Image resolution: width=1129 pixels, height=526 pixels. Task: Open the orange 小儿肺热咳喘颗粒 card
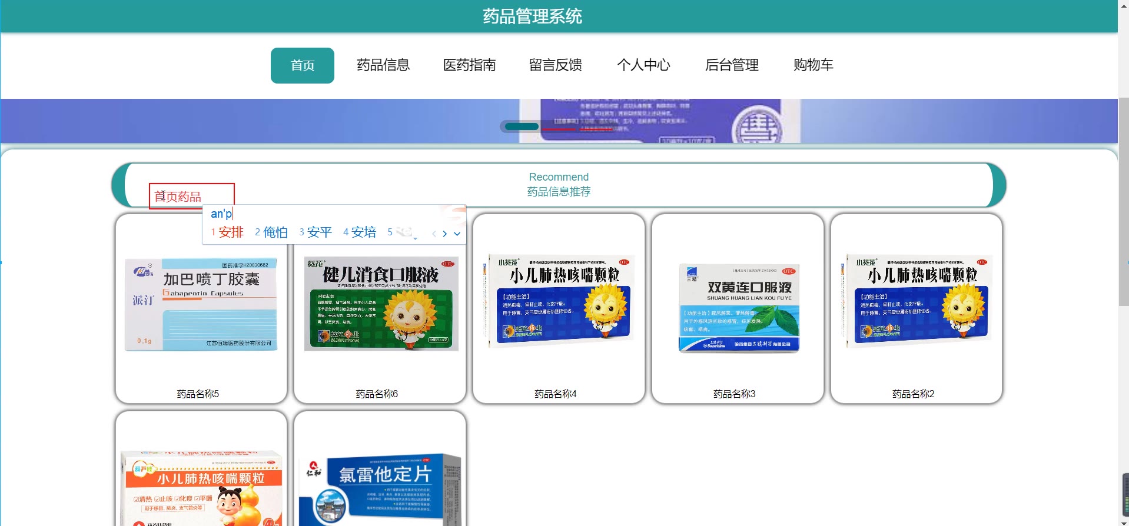click(201, 469)
